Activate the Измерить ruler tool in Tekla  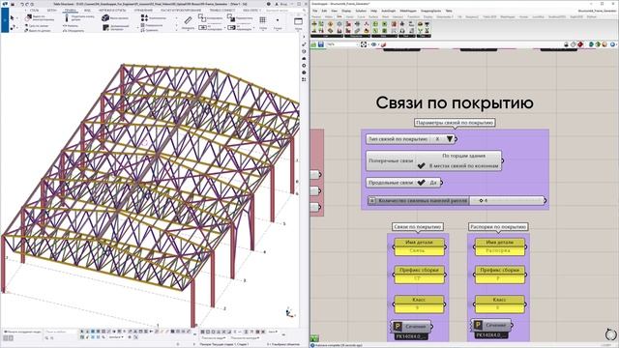pos(188,20)
